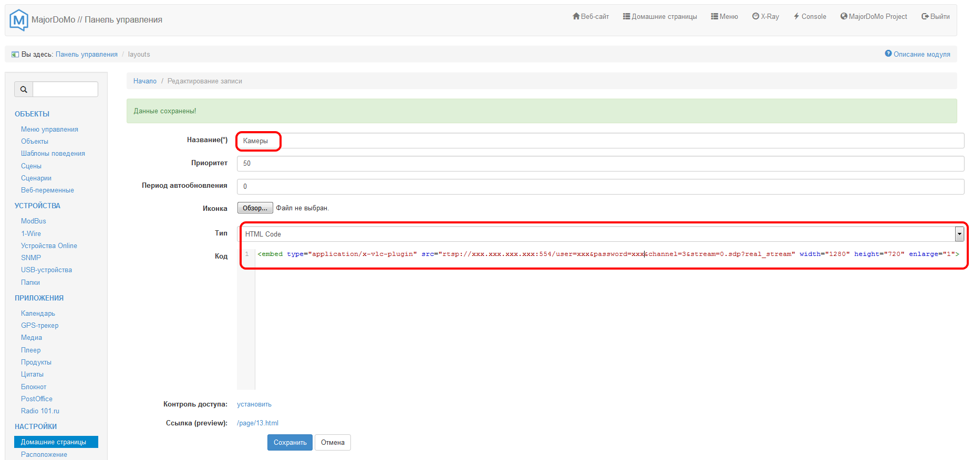Click Выйти to log out

(936, 17)
